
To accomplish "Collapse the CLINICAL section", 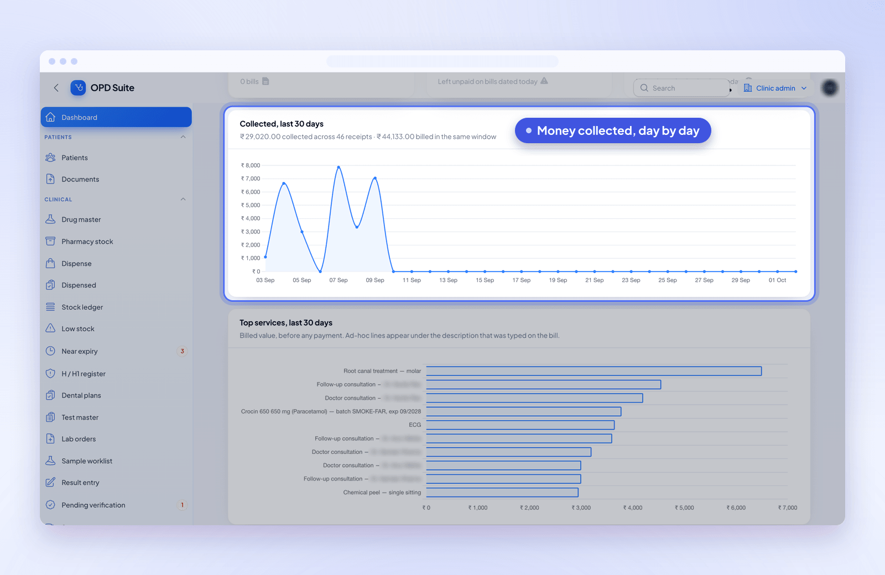I will [183, 200].
